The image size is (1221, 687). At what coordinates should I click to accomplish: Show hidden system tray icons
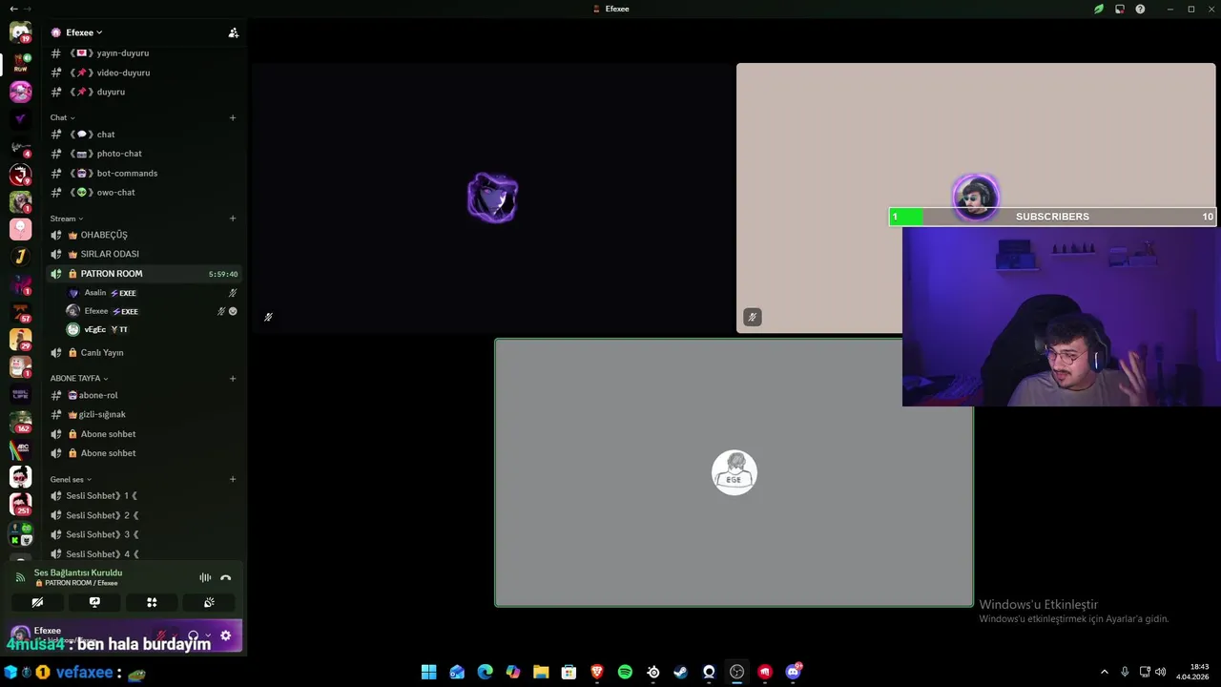pos(1105,672)
